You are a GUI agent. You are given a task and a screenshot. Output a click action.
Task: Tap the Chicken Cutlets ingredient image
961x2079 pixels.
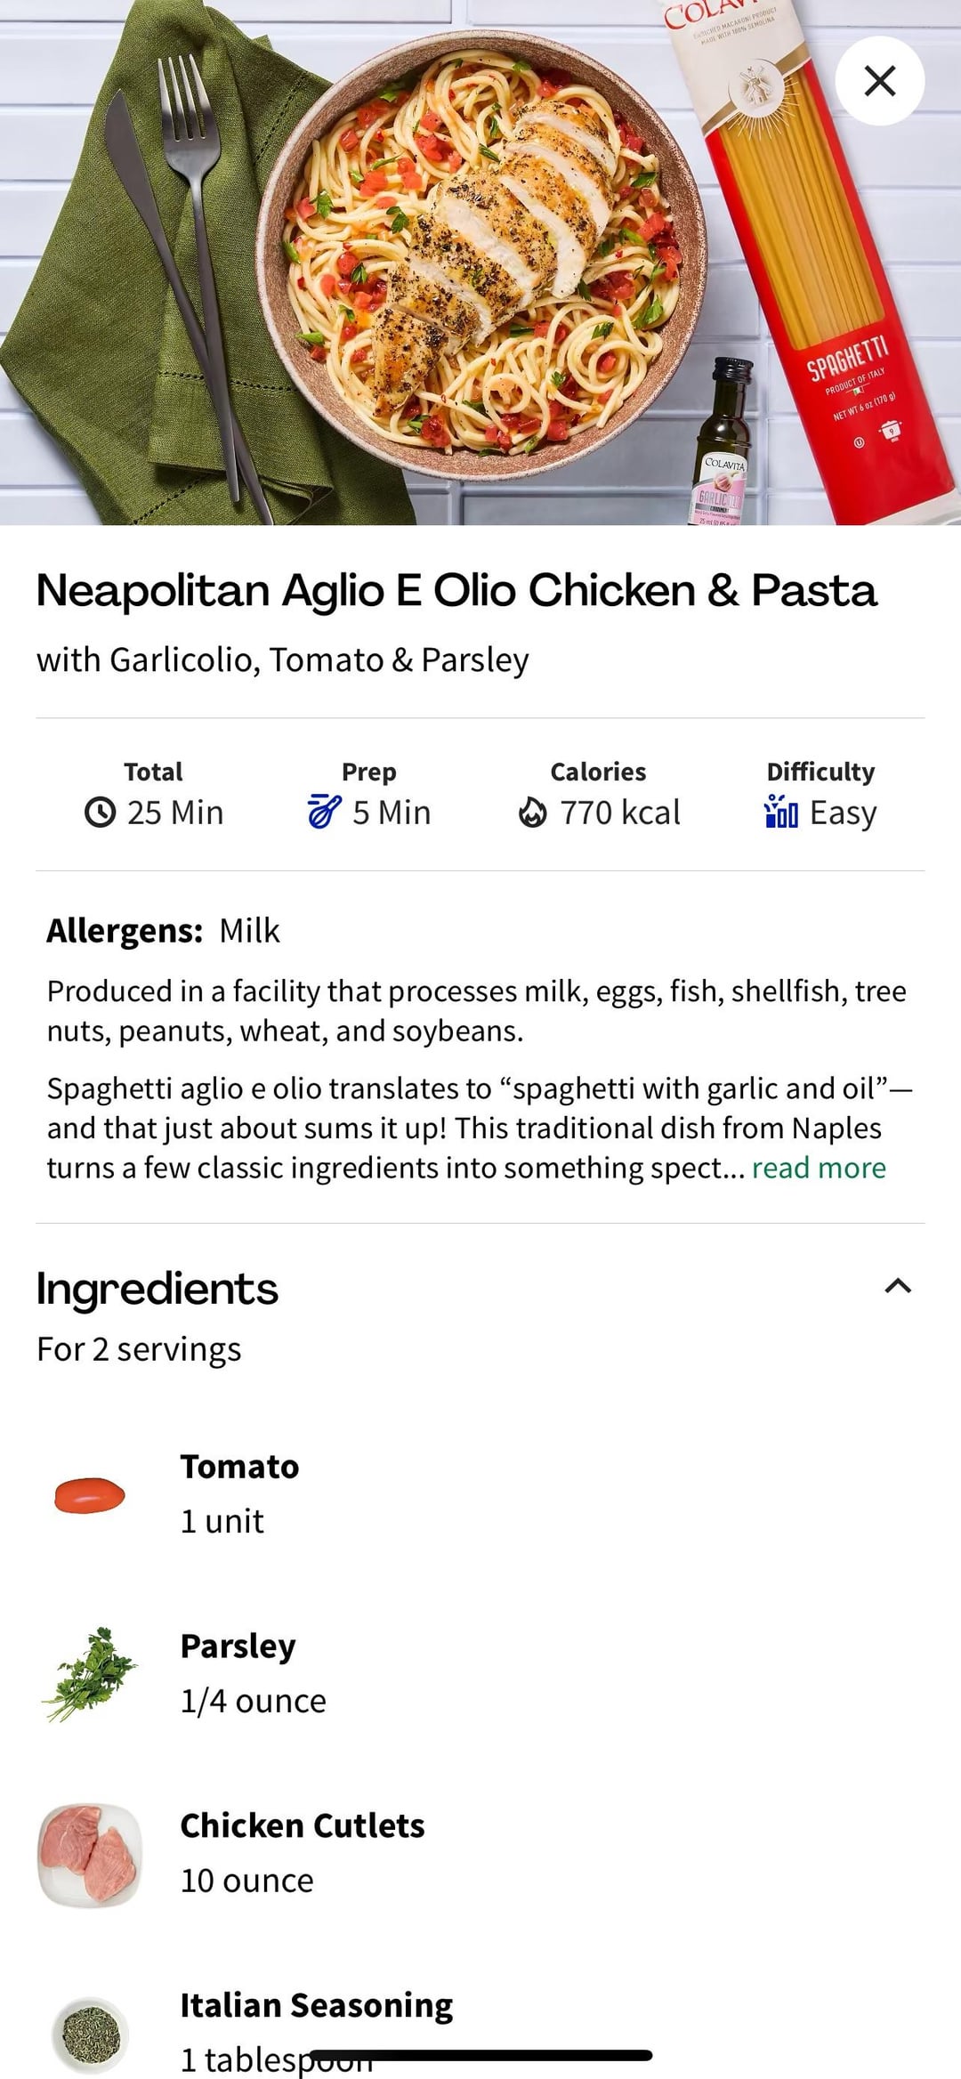[89, 1855]
